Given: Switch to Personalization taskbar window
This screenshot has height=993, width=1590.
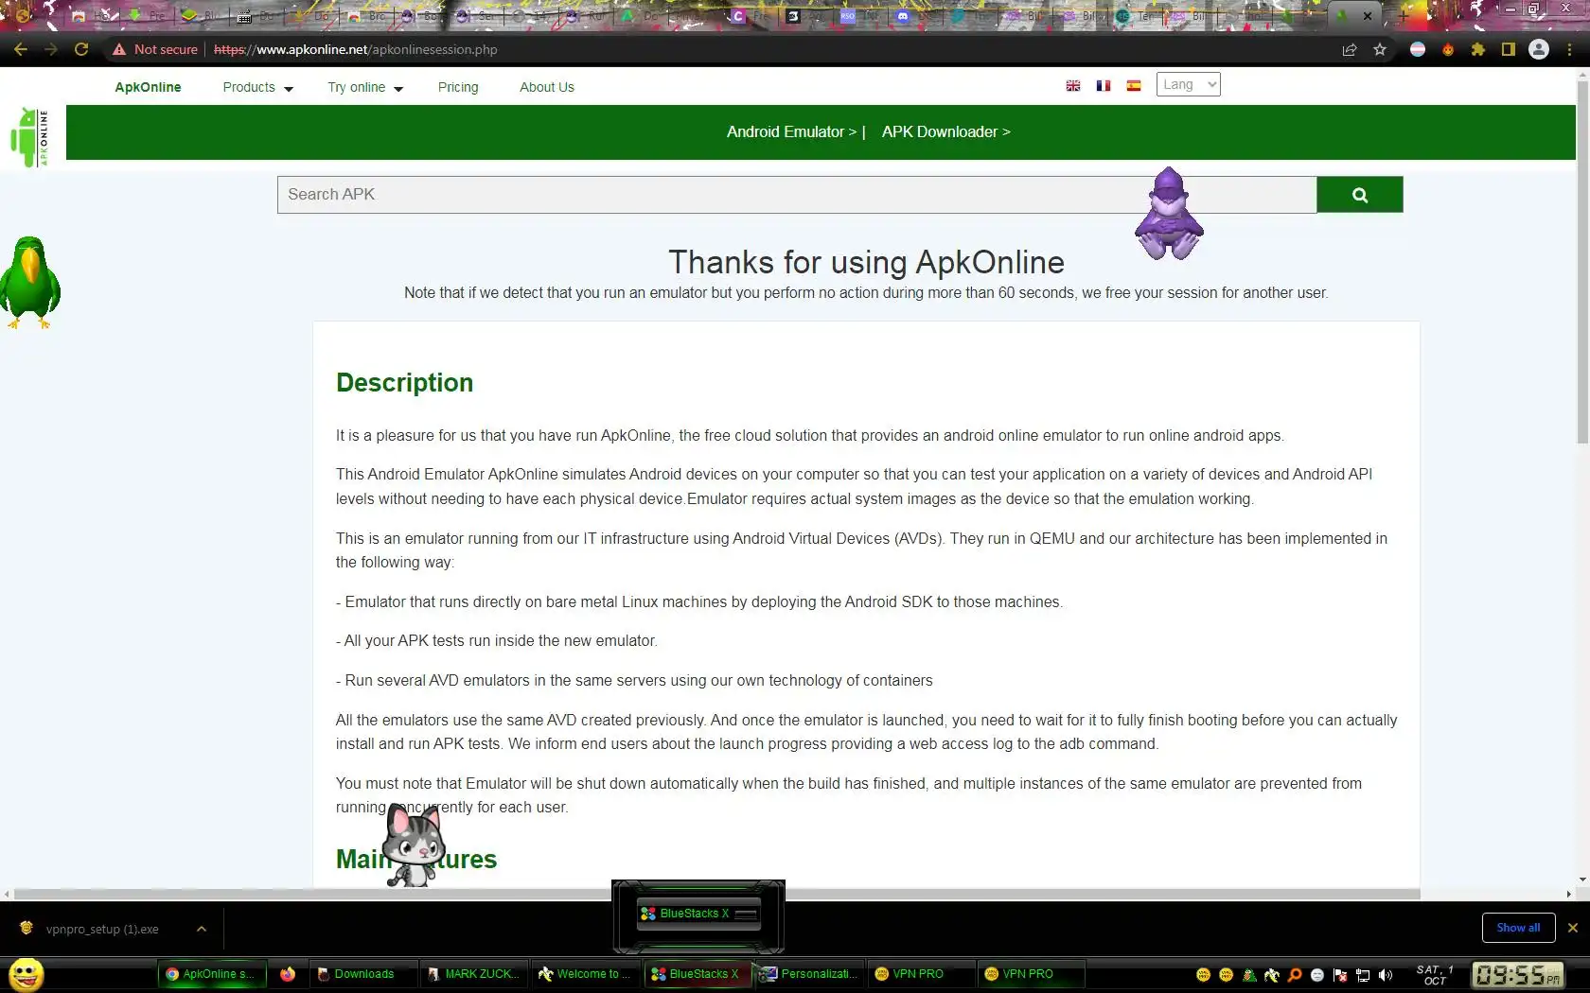Looking at the screenshot, I should point(810,974).
